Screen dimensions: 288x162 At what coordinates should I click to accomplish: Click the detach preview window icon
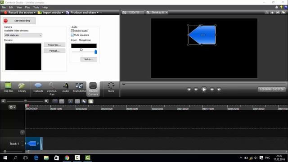click(x=283, y=13)
